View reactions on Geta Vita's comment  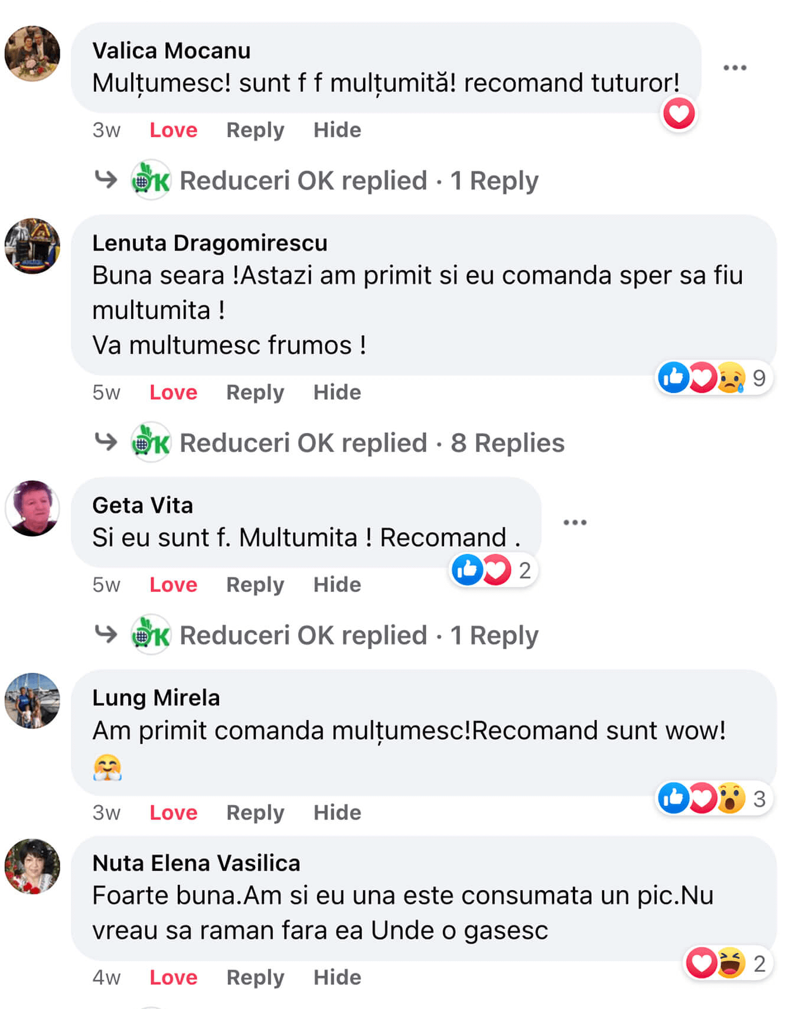click(493, 570)
